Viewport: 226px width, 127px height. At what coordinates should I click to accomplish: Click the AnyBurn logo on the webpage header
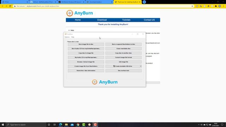(x=80, y=13)
